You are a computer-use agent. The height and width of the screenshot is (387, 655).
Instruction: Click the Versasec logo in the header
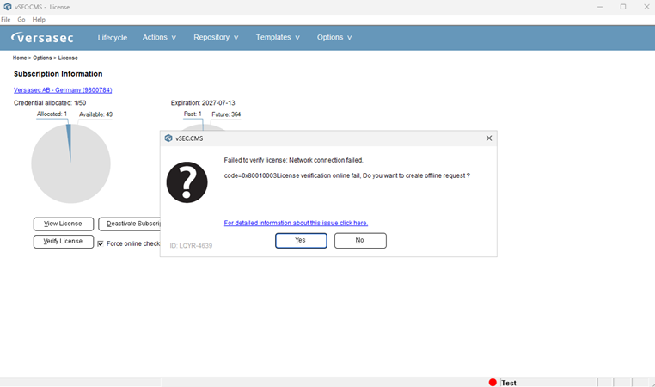pyautogui.click(x=42, y=38)
